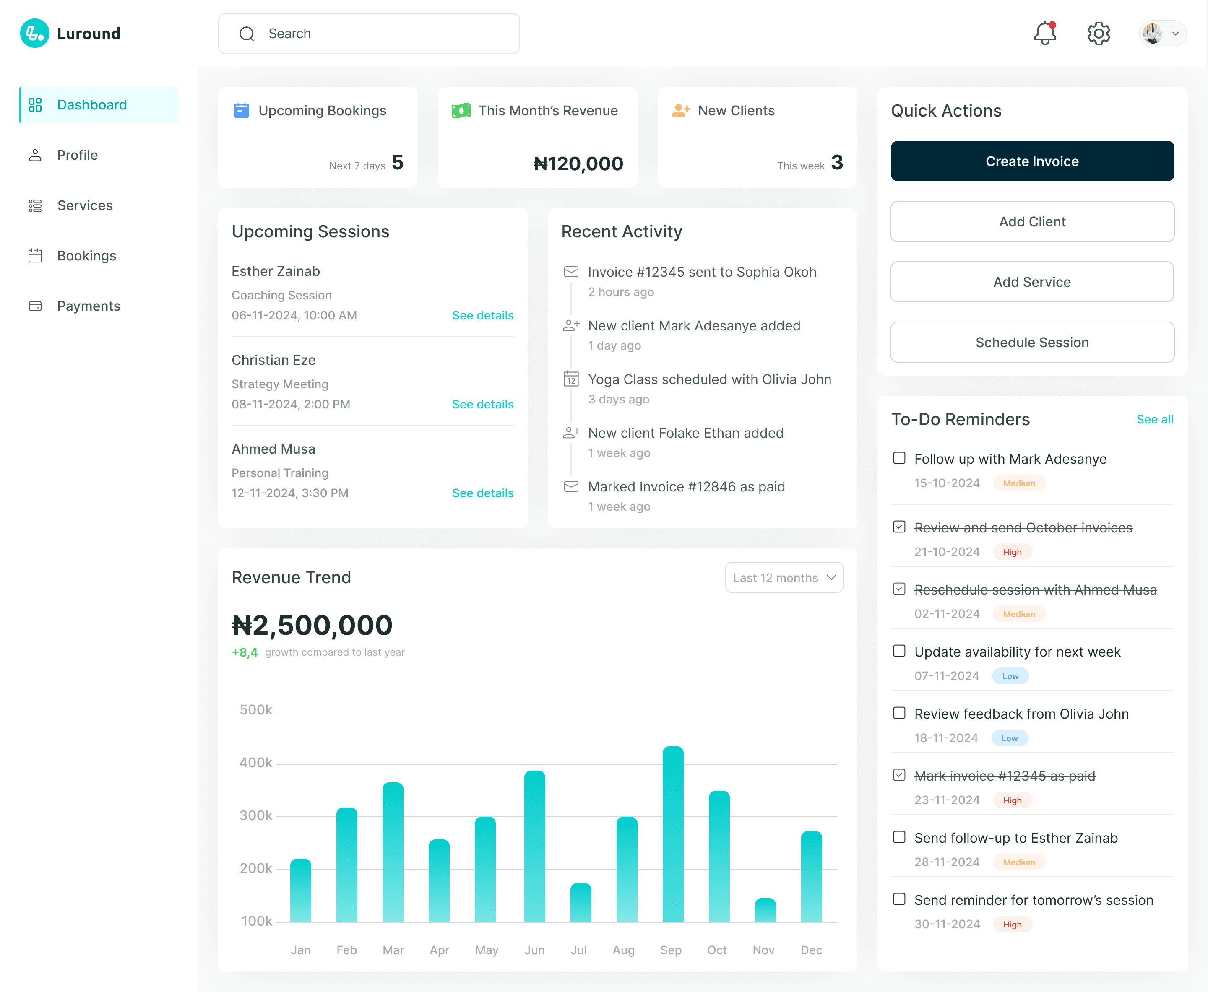Tick 'Send reminder for tomorrow's session' checkbox
This screenshot has width=1208, height=992.
pos(899,899)
